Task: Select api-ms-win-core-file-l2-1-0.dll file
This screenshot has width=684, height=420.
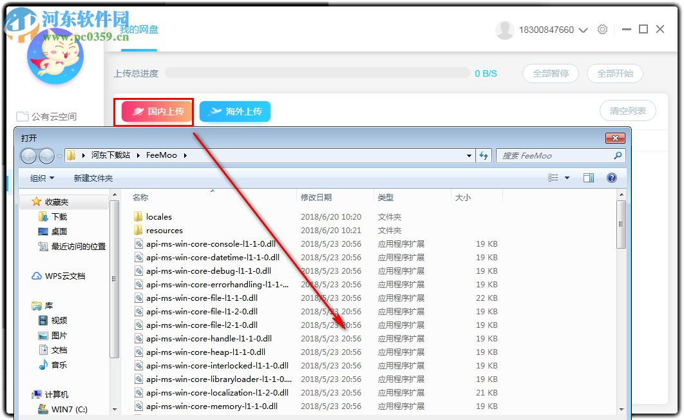Action: pyautogui.click(x=196, y=325)
